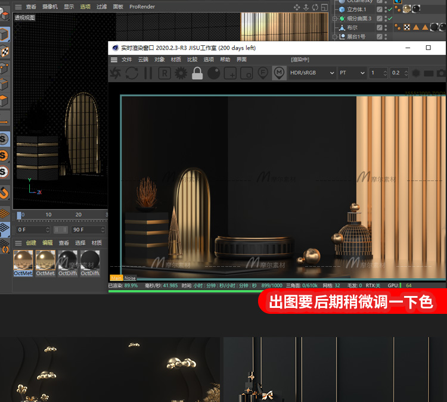Toggle the green checkmark for 细分曲面.3
447x402 pixels.
(x=390, y=18)
